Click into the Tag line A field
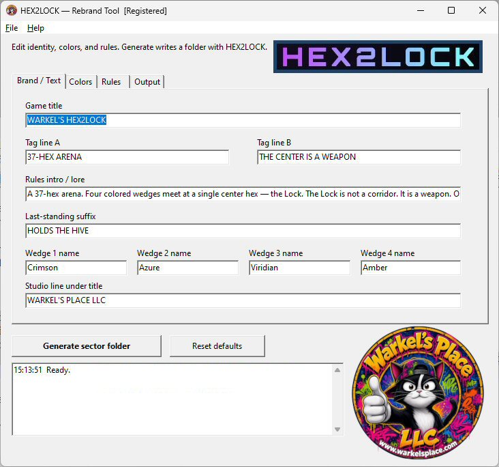This screenshot has width=499, height=467. (127, 157)
